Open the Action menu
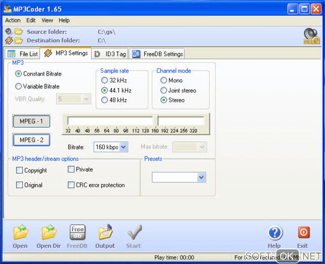This screenshot has height=264, width=325. (13, 20)
